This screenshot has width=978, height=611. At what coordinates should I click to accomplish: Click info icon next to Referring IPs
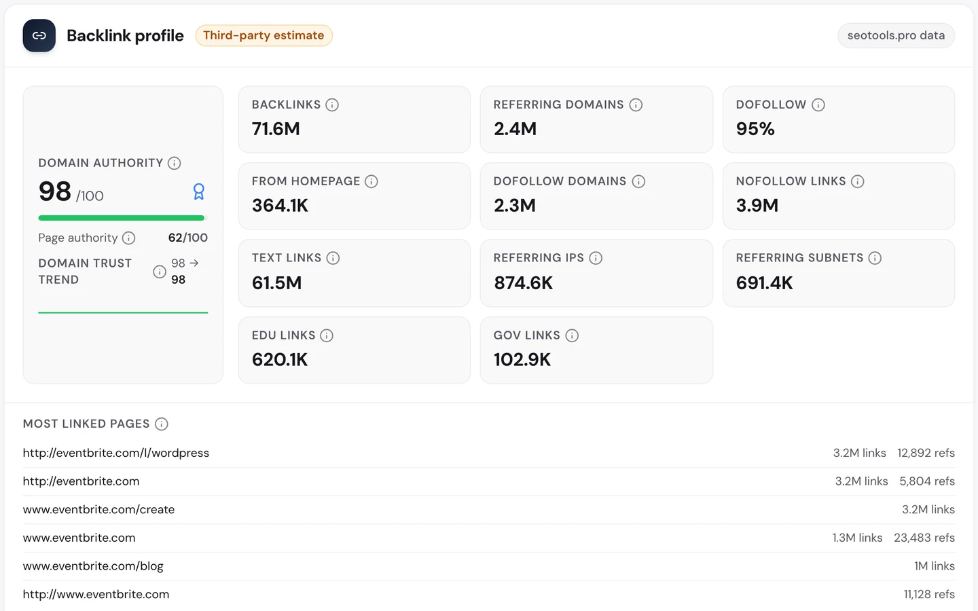[596, 258]
